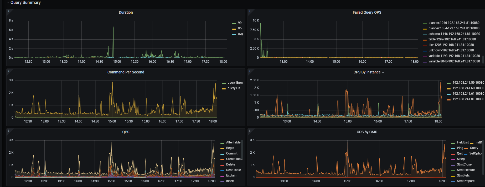The image size is (485, 187).
Task: Open the CPS By Instance title dropdown
Action: click(x=383, y=72)
